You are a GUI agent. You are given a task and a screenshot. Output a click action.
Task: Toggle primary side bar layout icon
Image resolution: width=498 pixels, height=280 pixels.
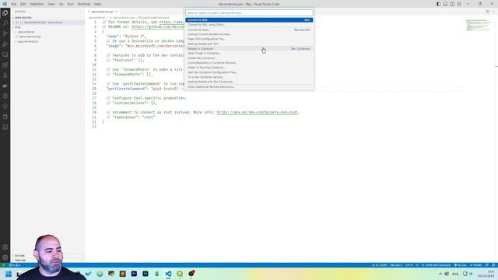(439, 4)
